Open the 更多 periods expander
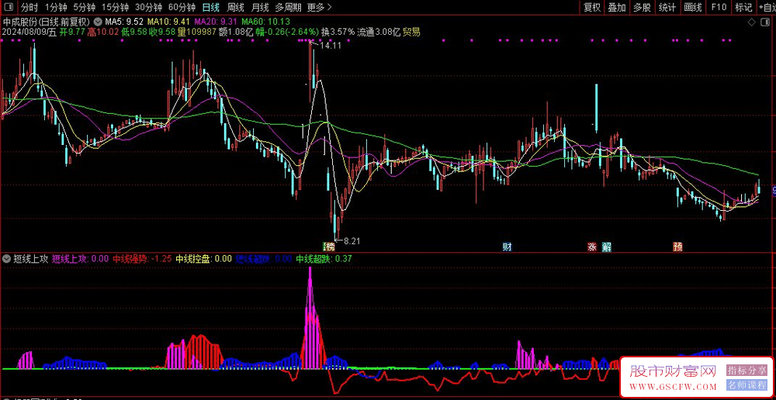The image size is (776, 400). point(316,7)
